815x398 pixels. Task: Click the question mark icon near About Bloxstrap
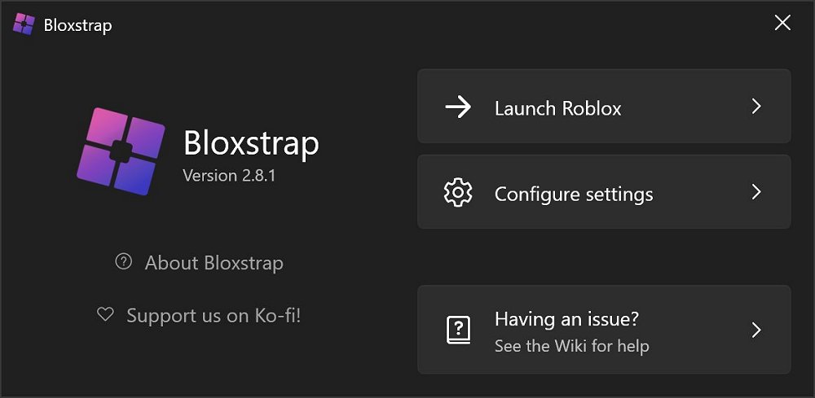tap(124, 262)
